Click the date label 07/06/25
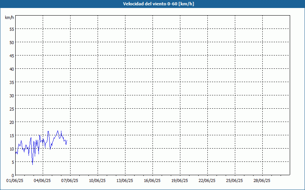This screenshot has height=190, width=305. coord(70,181)
